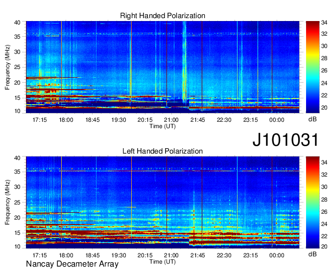Click the 18:45 time tick on the right-handed plot
Screen dimensions: 333x270
(x=93, y=120)
